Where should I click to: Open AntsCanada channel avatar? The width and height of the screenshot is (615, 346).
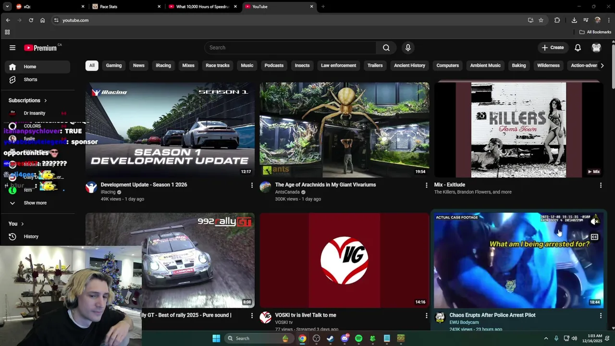pyautogui.click(x=266, y=187)
